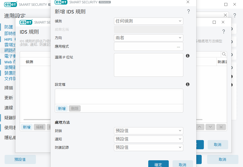The width and height of the screenshot is (243, 167).
Task: Click 新增 under the 設定檔 list
Action: (x=61, y=108)
